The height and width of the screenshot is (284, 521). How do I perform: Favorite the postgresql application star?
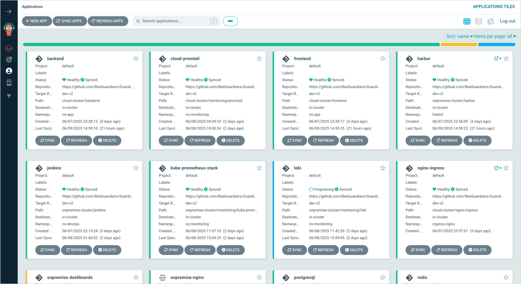(x=383, y=277)
